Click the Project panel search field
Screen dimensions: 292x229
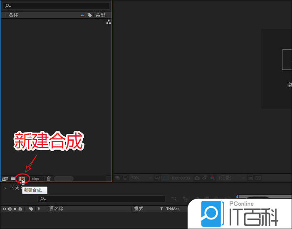click(x=56, y=6)
